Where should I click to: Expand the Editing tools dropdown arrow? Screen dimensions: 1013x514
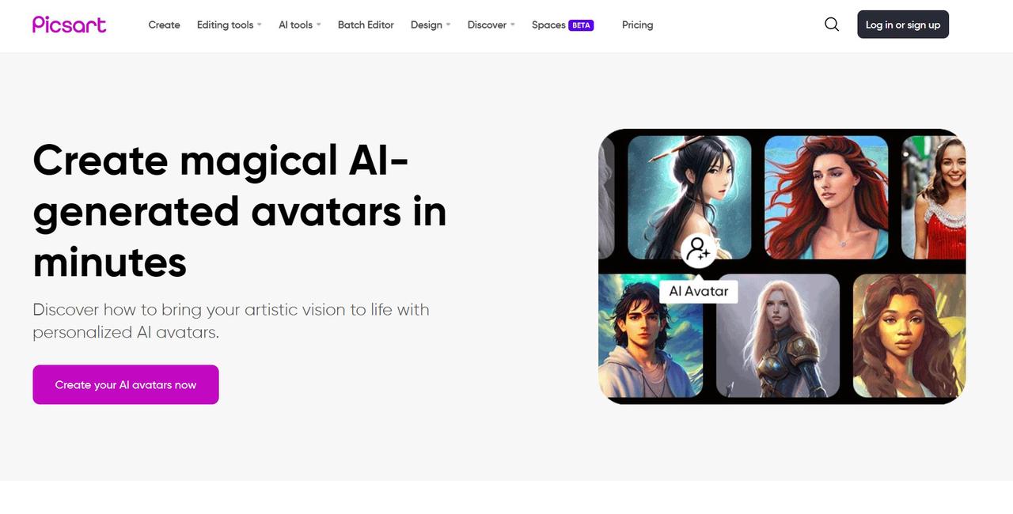tap(259, 25)
